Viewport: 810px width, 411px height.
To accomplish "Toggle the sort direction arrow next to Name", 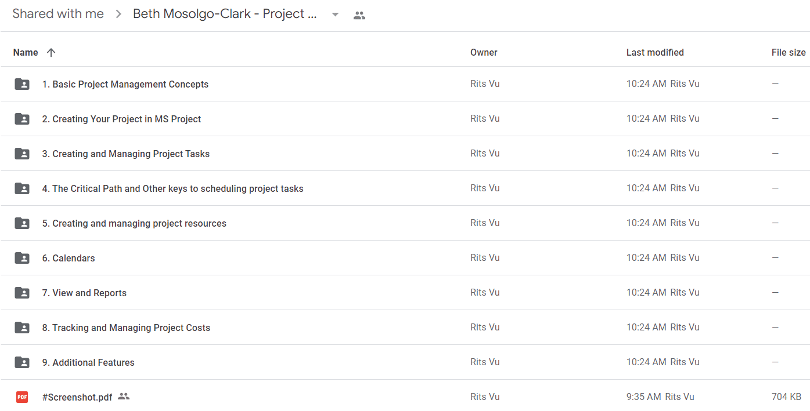I will pos(51,52).
